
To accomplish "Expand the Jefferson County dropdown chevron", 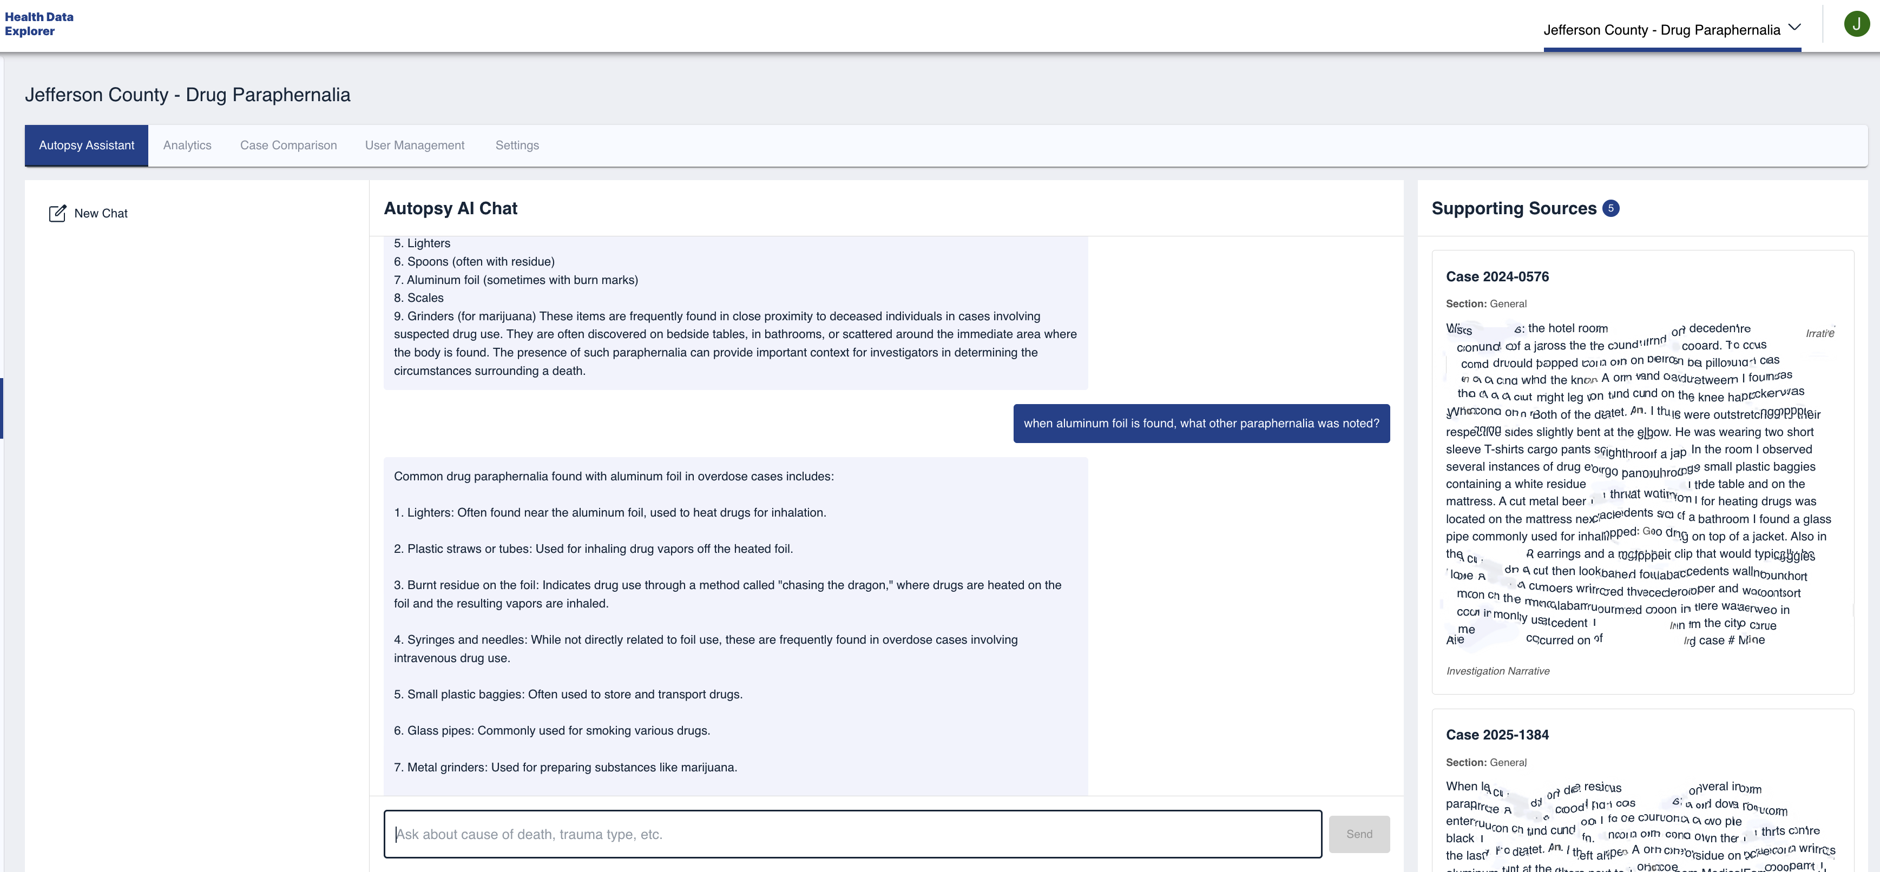I will [1794, 28].
